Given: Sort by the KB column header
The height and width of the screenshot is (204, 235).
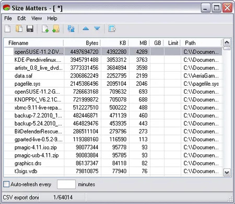Looking at the screenshot, I should [114, 43].
